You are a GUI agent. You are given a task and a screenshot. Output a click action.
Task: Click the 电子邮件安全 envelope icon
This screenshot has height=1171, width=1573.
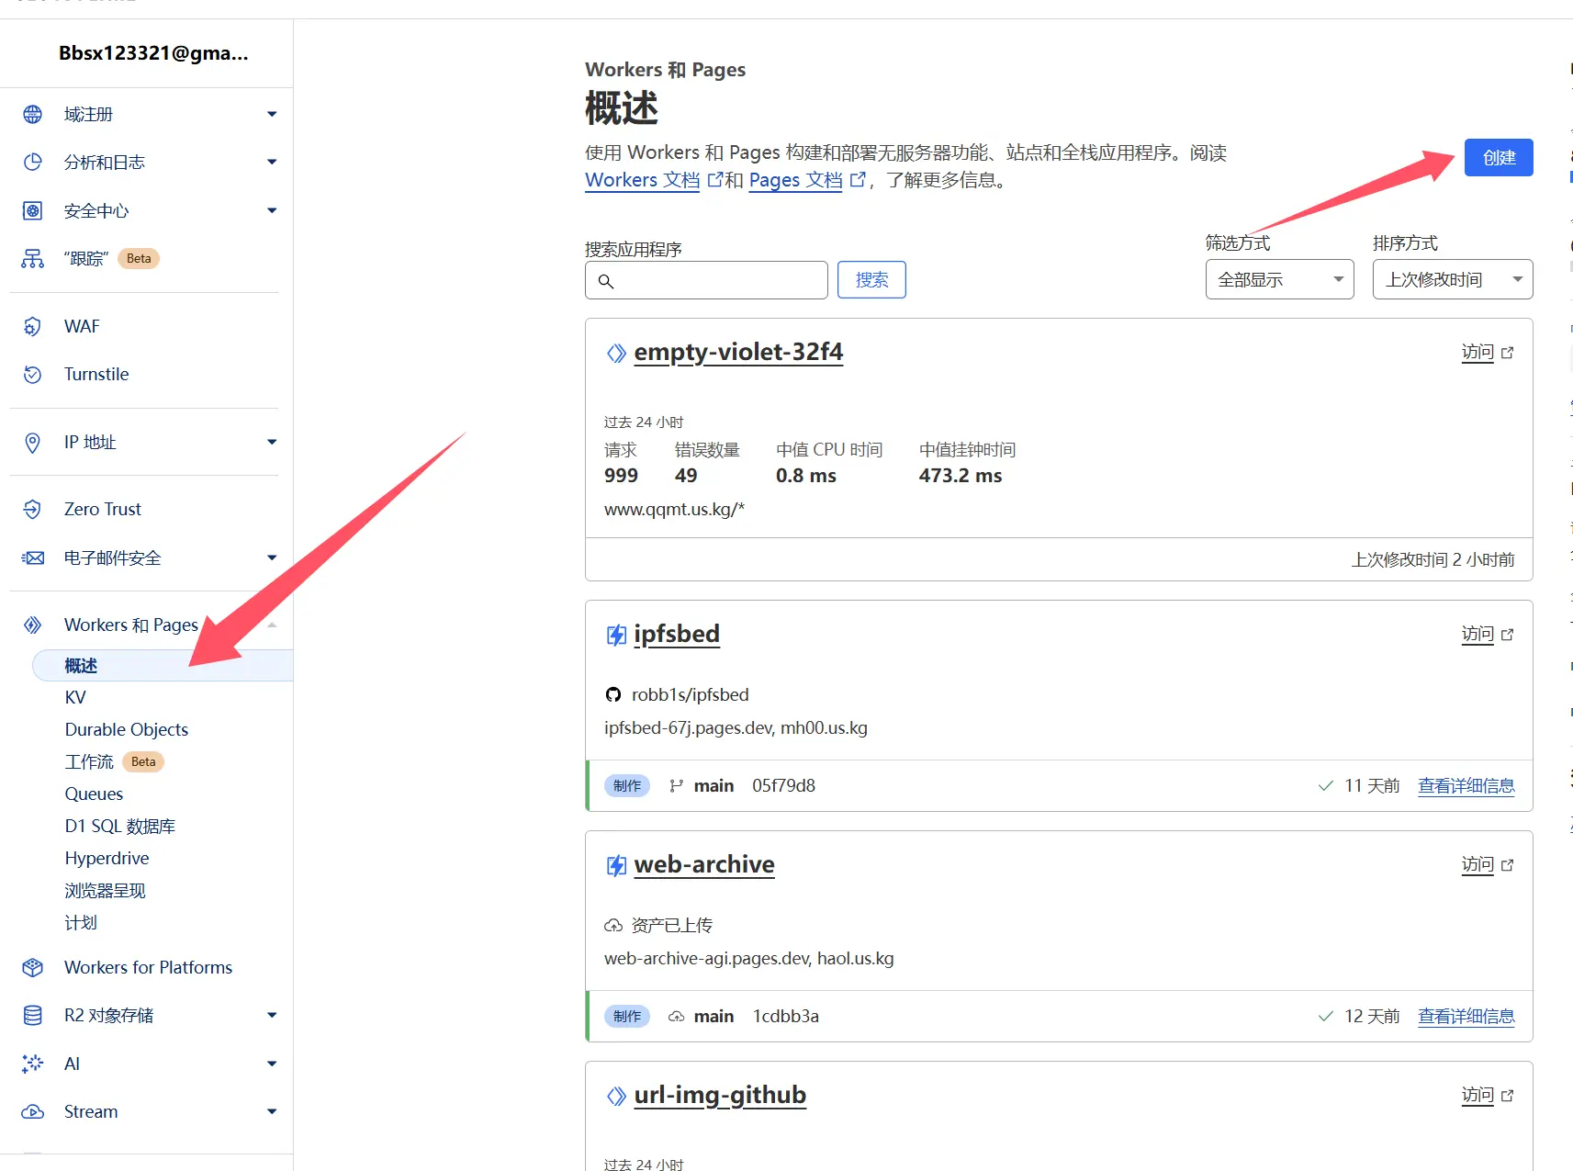pos(33,557)
